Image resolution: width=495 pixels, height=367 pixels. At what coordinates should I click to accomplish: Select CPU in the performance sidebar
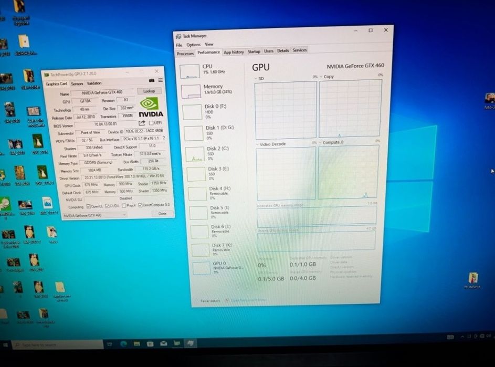point(211,70)
